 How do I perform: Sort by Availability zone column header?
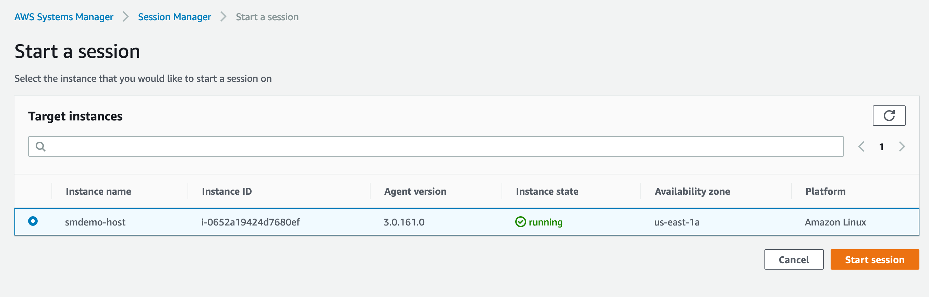coord(692,191)
